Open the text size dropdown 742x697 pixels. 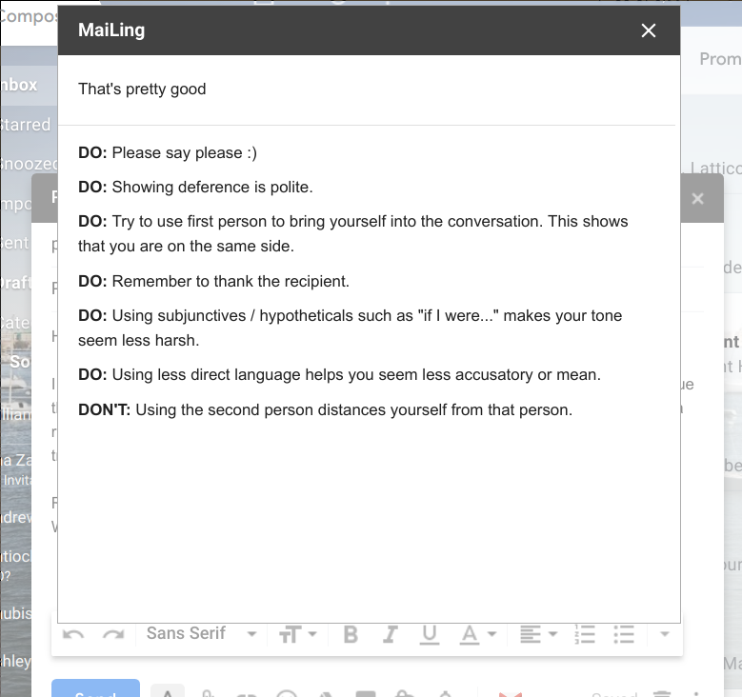pyautogui.click(x=297, y=634)
